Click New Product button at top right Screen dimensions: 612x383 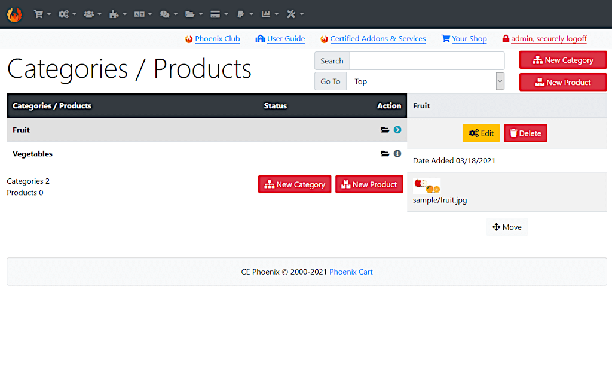pos(562,83)
